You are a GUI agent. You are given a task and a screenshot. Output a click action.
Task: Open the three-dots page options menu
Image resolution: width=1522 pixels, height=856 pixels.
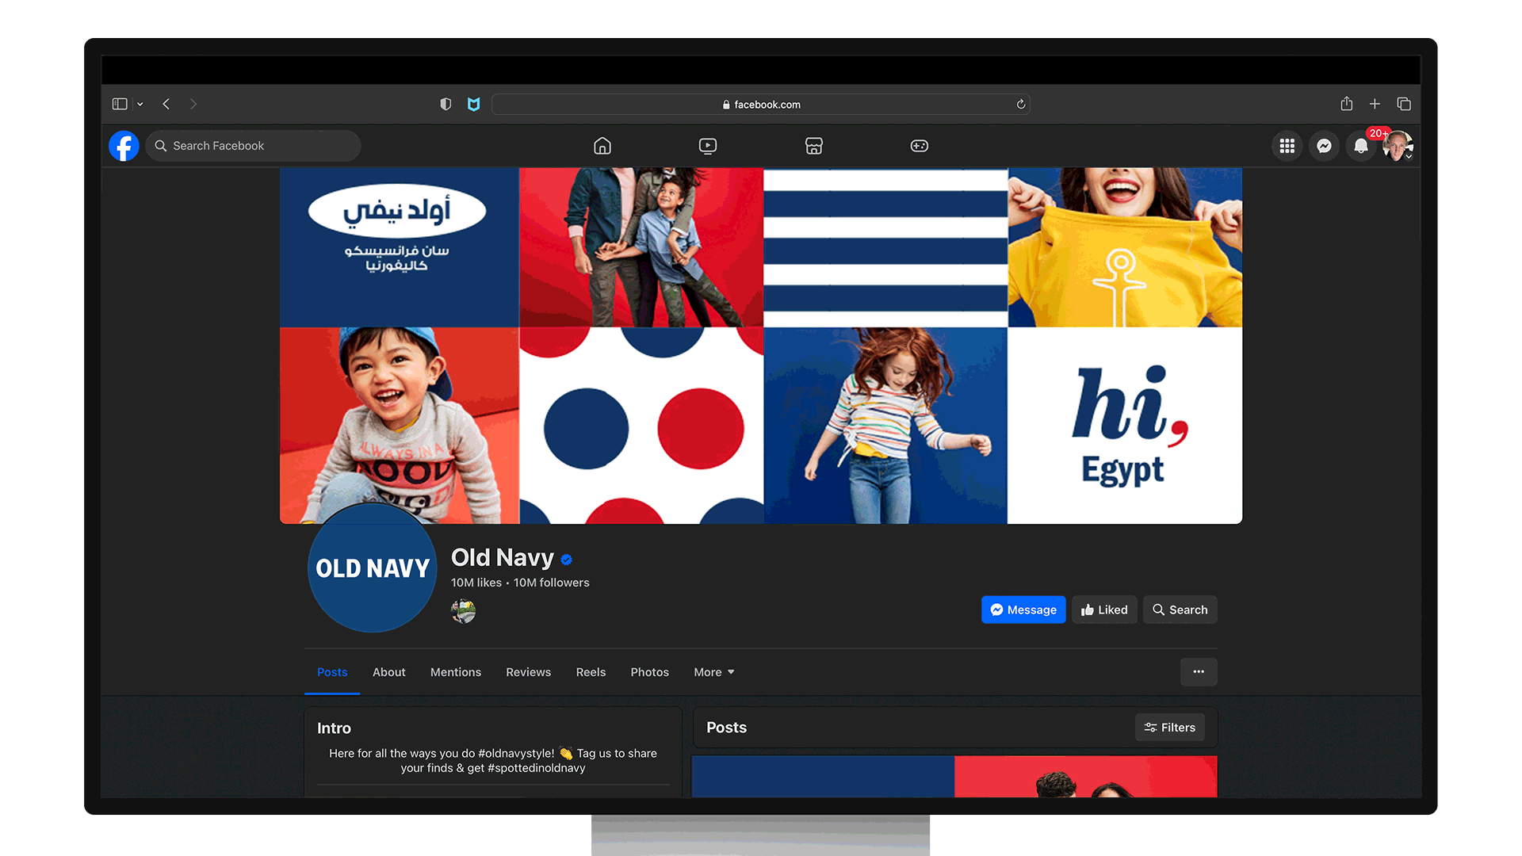tap(1199, 672)
